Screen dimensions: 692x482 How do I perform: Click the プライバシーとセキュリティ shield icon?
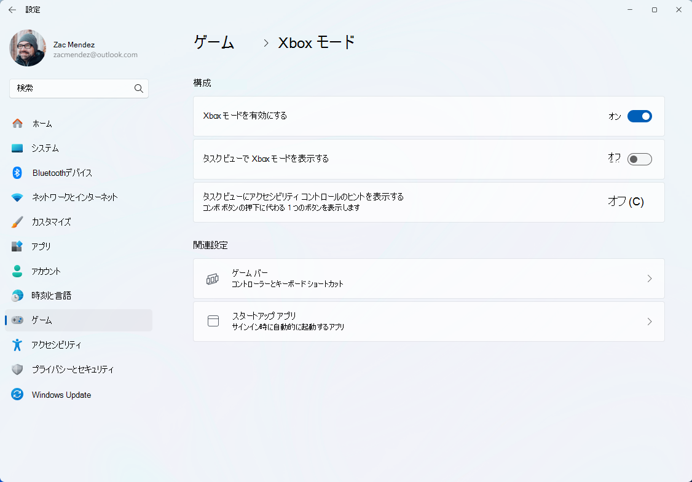pos(17,369)
